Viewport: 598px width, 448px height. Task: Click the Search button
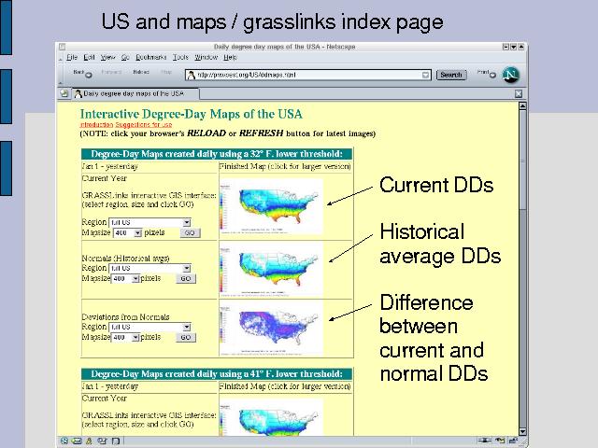tap(450, 75)
